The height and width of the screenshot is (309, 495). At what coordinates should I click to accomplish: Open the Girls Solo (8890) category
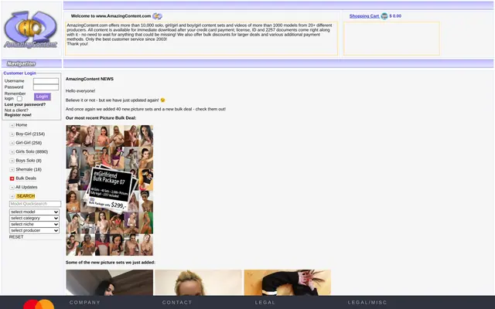point(32,151)
